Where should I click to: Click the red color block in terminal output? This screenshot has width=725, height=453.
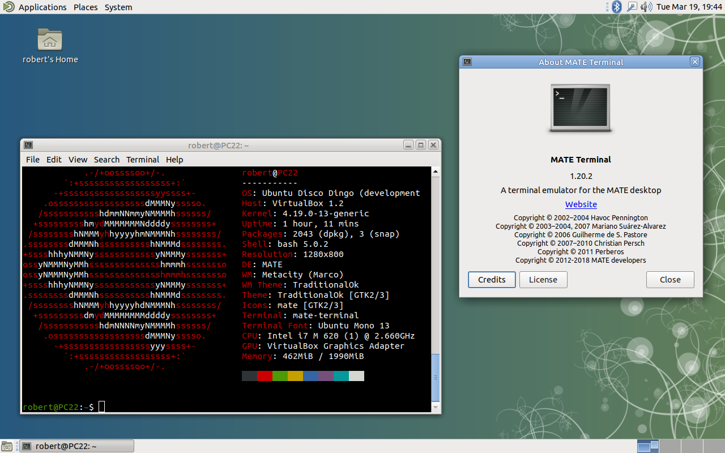265,376
